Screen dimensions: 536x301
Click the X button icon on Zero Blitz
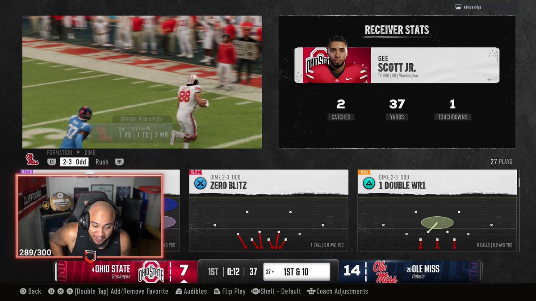(x=201, y=183)
